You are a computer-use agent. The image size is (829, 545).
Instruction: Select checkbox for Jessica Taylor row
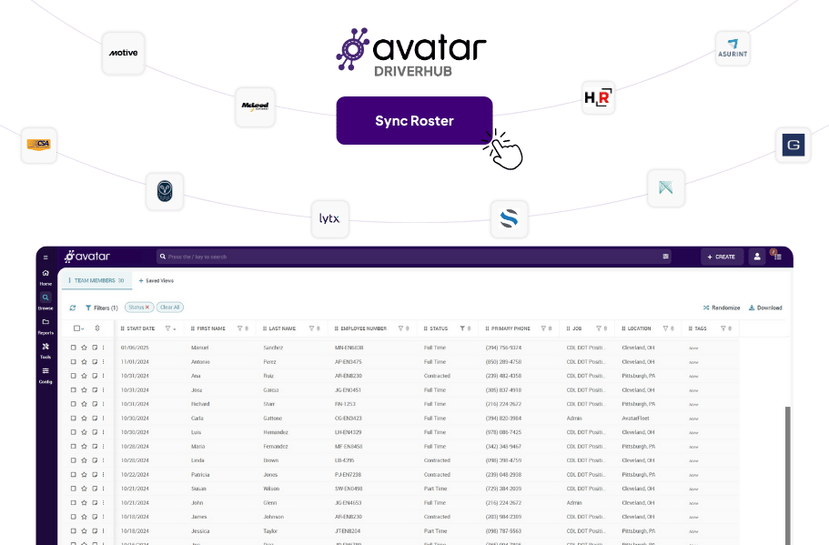[x=74, y=530]
